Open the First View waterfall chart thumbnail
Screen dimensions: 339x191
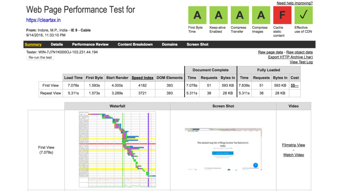(118, 150)
